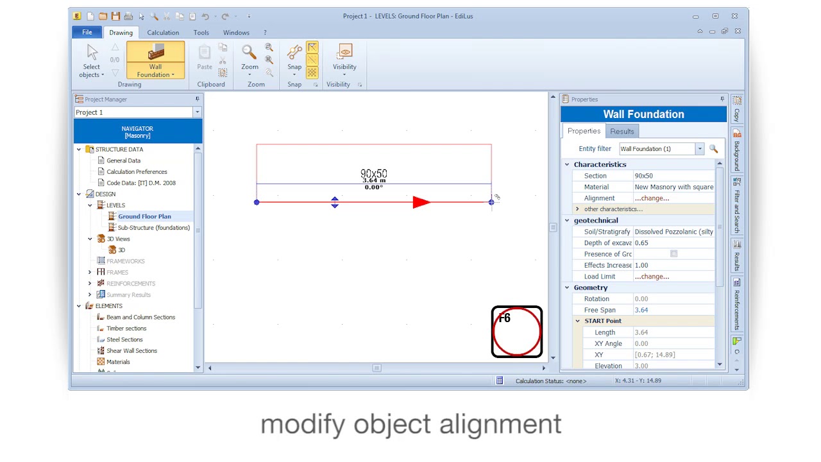Click the Redo arrow icon

(x=225, y=16)
